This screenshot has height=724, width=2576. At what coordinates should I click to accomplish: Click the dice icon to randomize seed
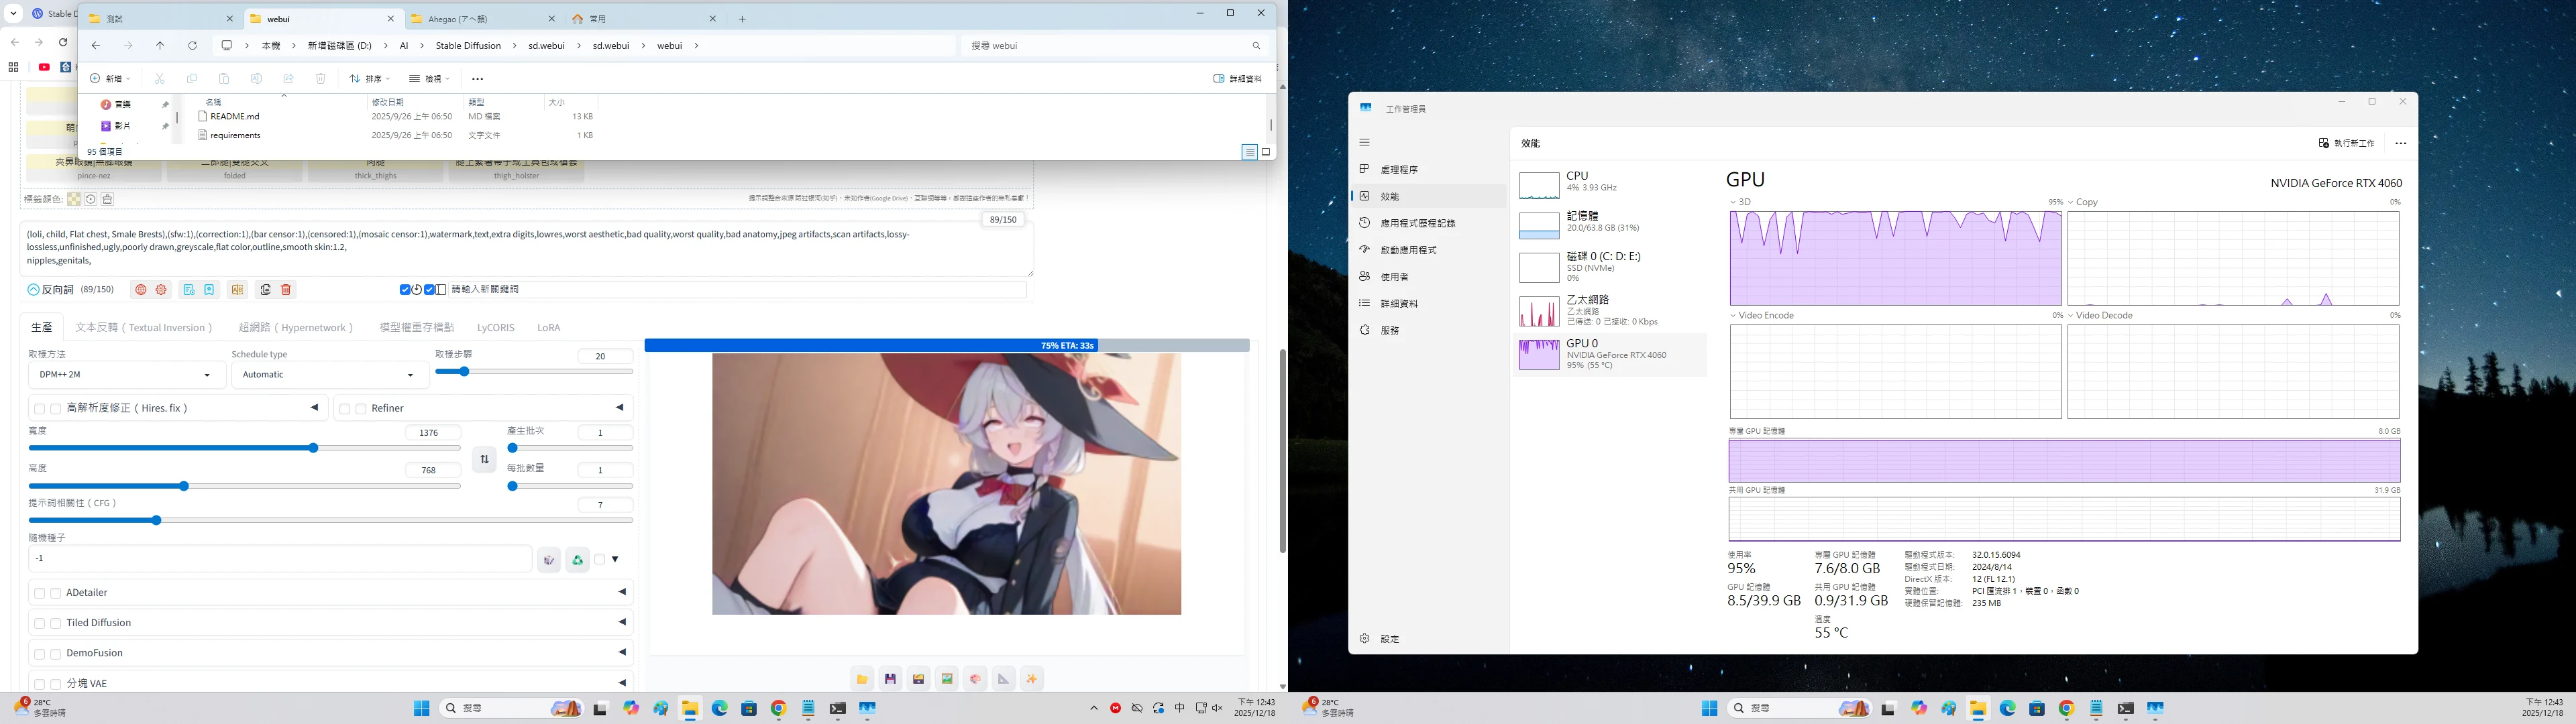coord(548,560)
